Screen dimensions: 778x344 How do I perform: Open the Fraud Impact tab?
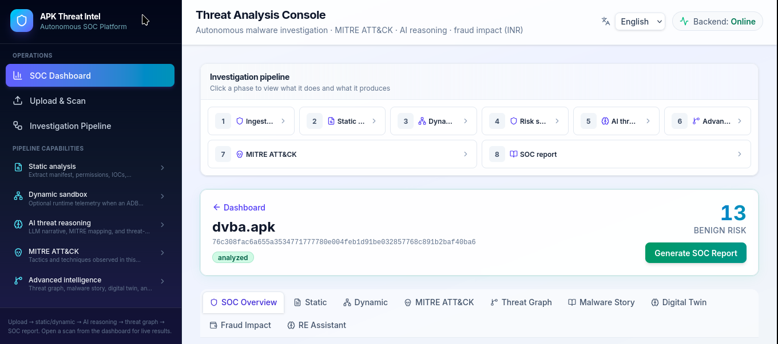(240, 325)
